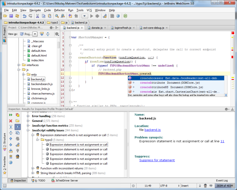The height and width of the screenshot is (190, 237).
Task: Click wrench-and-gear icon in inspection toolbar
Action: 17,145
